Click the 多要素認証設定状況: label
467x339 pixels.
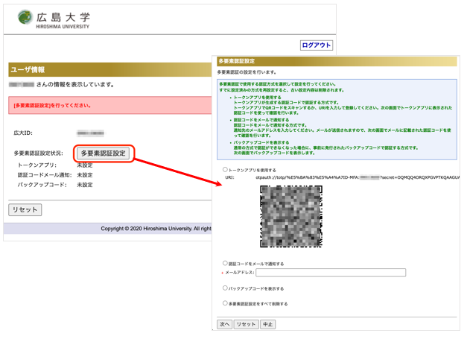click(x=39, y=153)
